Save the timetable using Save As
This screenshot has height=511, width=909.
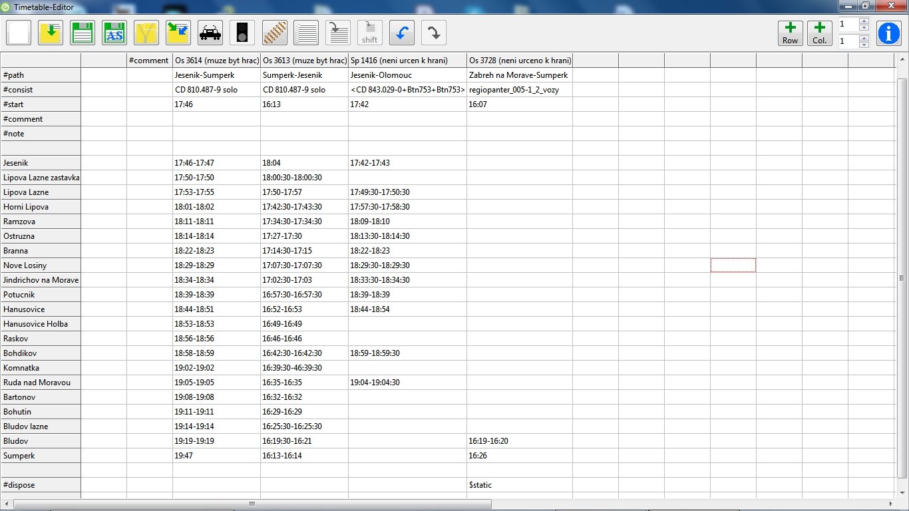pos(114,32)
